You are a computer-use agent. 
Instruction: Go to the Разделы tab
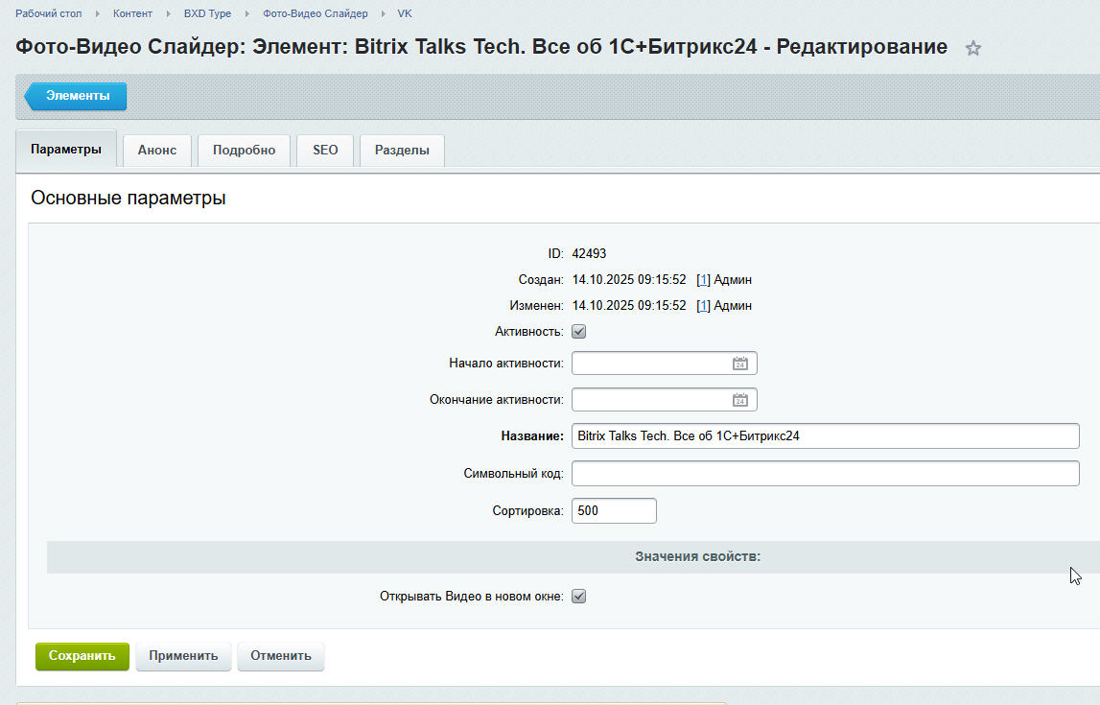tap(402, 151)
